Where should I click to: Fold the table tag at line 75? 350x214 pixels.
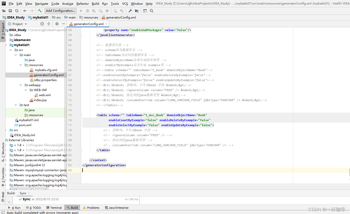point(81,115)
